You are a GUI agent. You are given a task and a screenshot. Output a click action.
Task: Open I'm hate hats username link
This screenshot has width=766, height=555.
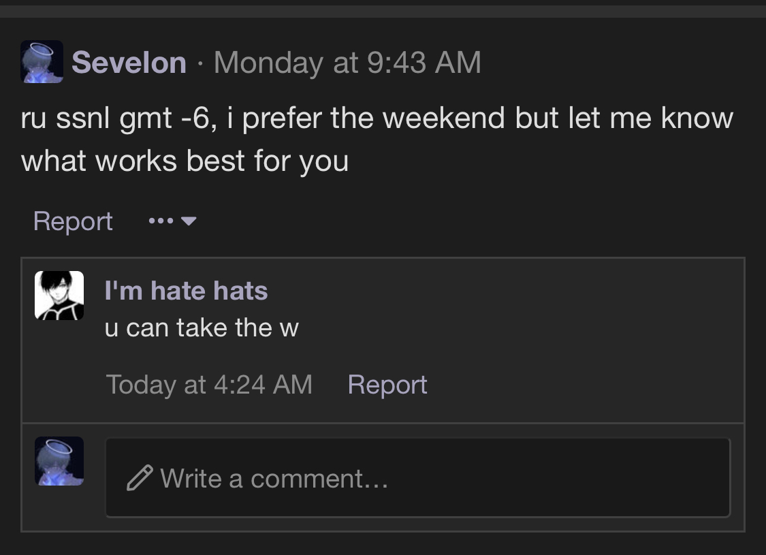[186, 291]
